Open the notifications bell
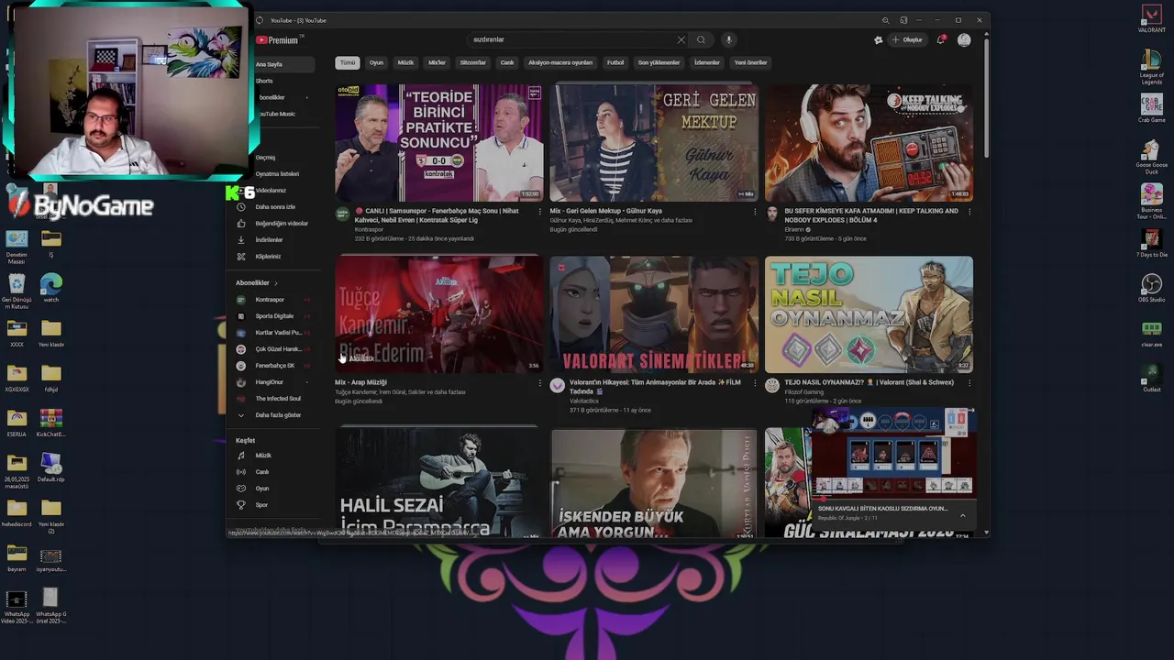Viewport: 1174px width, 660px height. [x=940, y=40]
